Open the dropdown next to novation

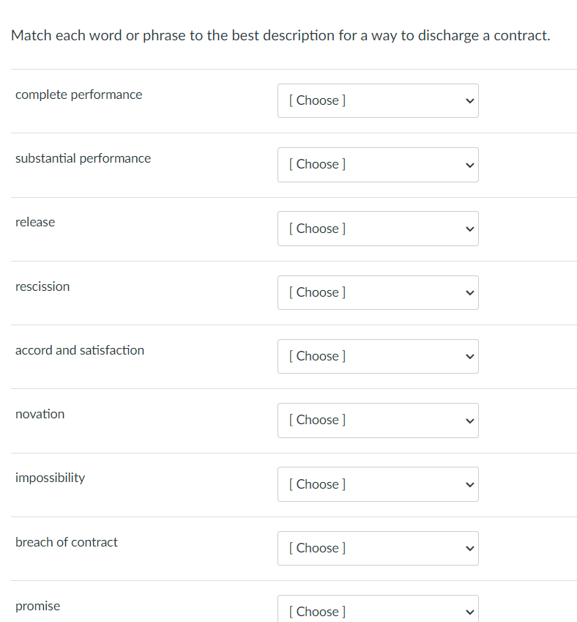(378, 420)
